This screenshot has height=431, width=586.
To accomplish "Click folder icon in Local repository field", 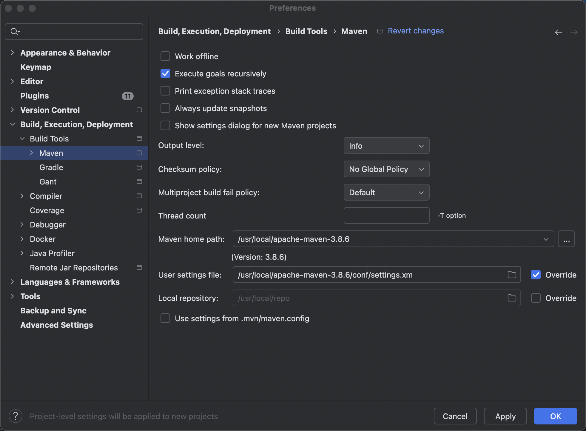I will (x=512, y=298).
